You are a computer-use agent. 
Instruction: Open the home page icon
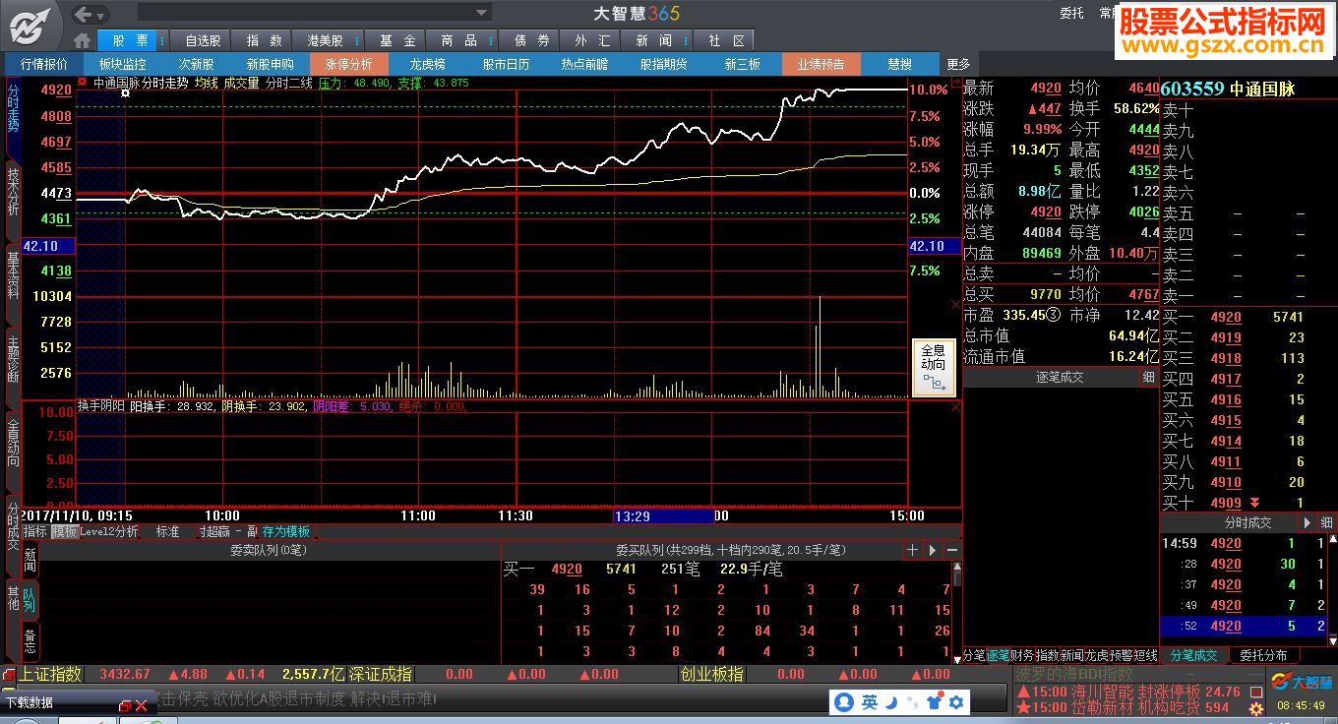pyautogui.click(x=83, y=40)
